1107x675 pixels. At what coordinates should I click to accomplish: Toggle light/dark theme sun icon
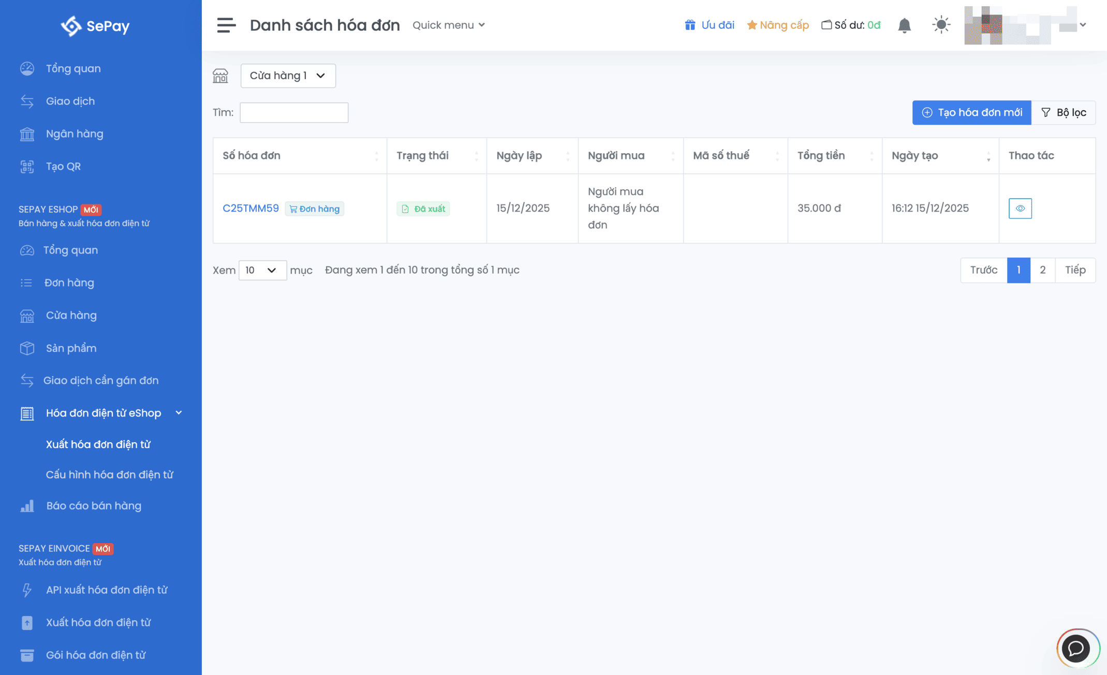pos(941,25)
